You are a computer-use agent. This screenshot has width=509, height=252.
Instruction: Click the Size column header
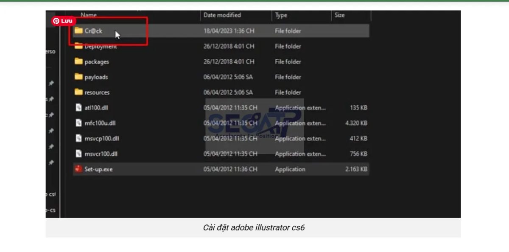point(339,15)
